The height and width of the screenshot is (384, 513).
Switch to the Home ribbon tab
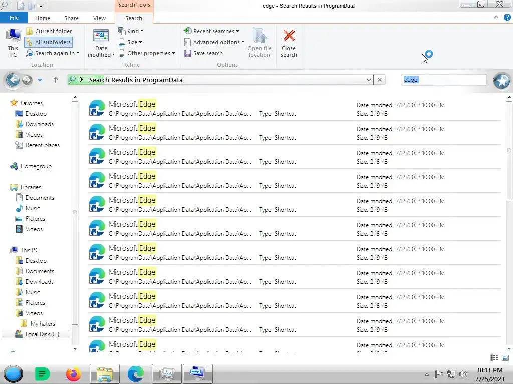43,18
